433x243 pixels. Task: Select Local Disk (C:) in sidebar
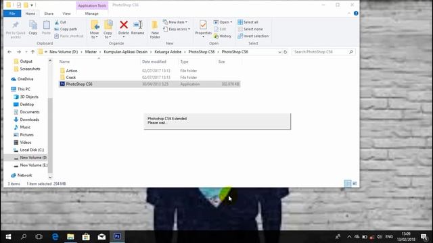(32, 150)
